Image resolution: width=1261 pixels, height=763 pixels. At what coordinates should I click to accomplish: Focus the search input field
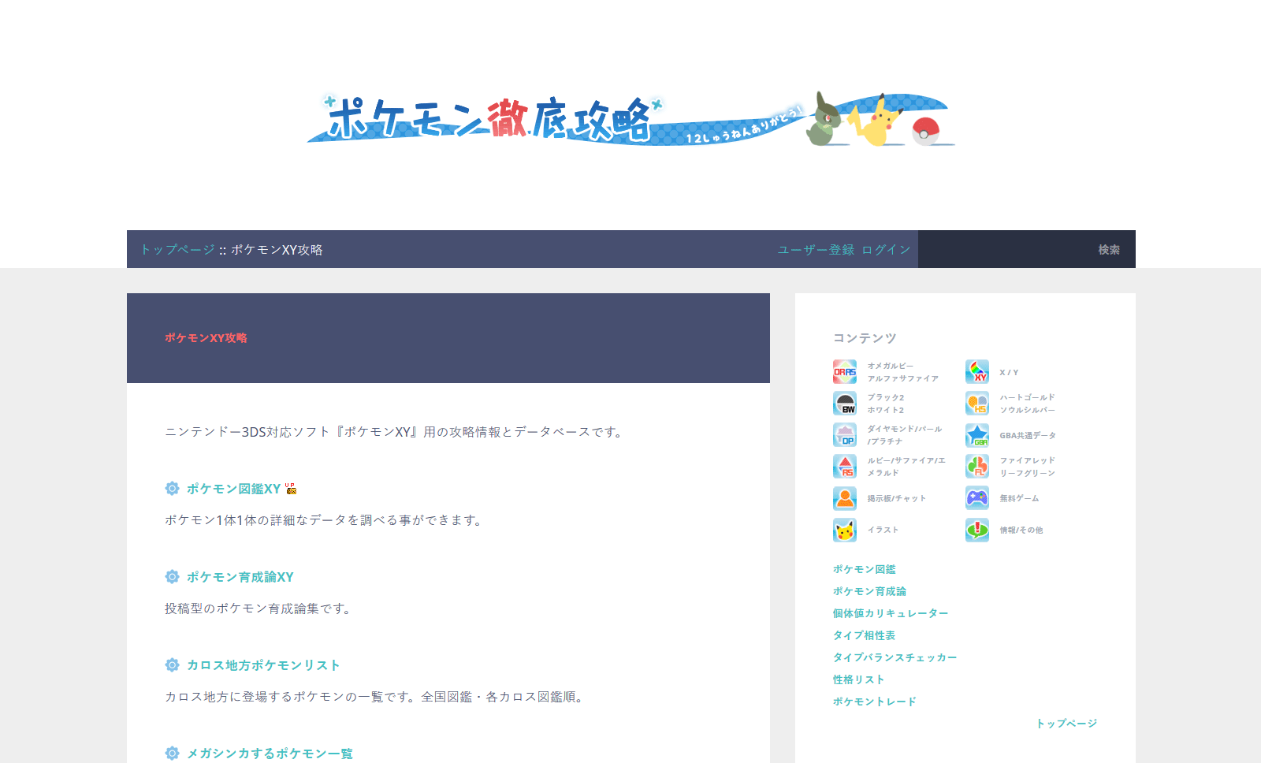coord(1001,249)
